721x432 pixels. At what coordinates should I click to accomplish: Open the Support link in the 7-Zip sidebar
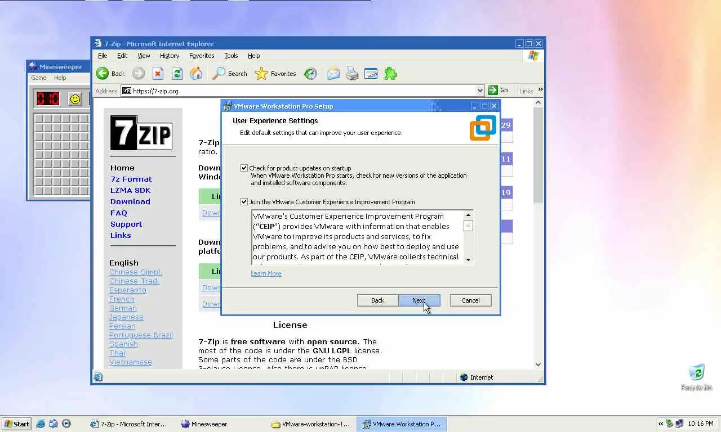point(126,224)
